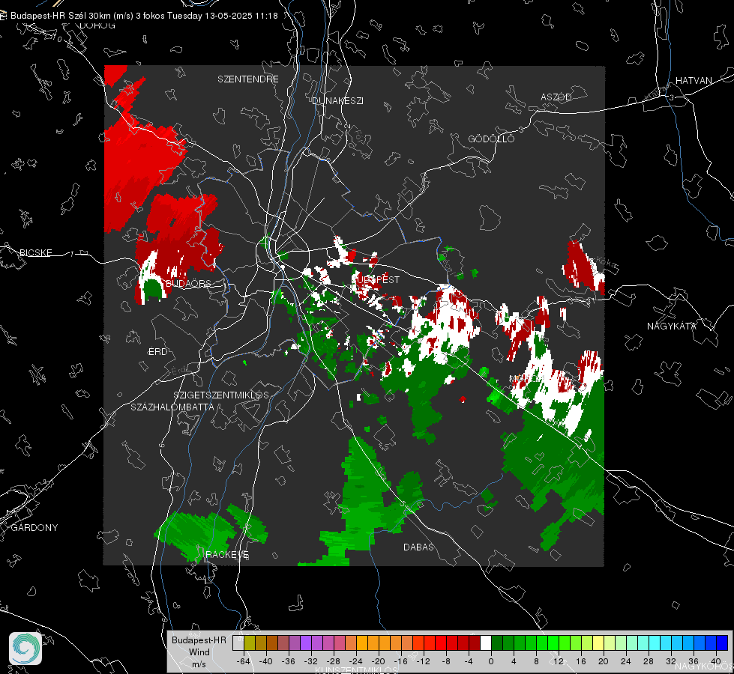Click the DOROG town label
This screenshot has width=734, height=674.
click(x=97, y=25)
